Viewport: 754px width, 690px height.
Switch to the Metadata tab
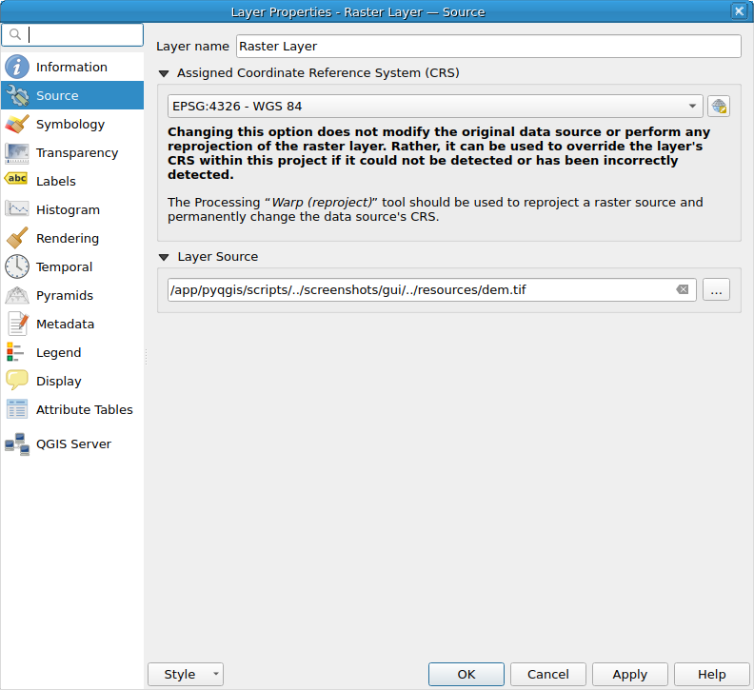(65, 324)
